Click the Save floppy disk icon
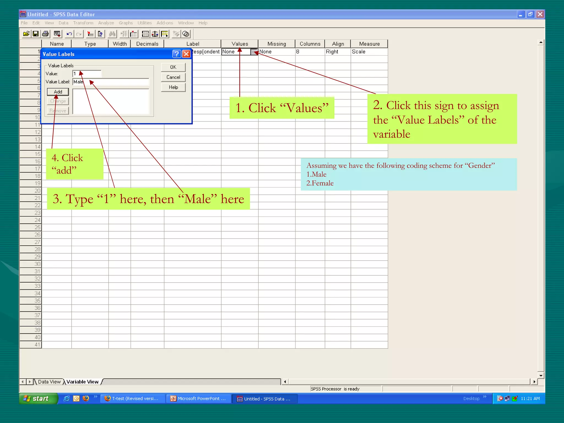 (36, 34)
